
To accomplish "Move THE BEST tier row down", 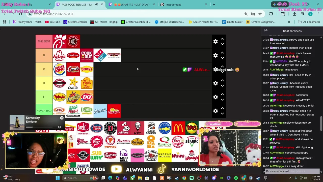I will coord(222,44).
